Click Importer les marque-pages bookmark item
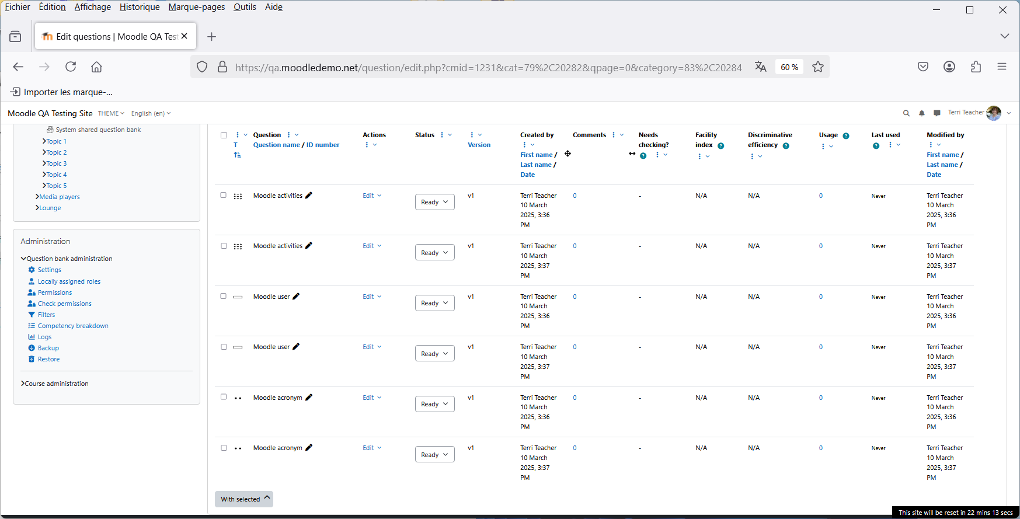This screenshot has height=519, width=1020. [61, 92]
